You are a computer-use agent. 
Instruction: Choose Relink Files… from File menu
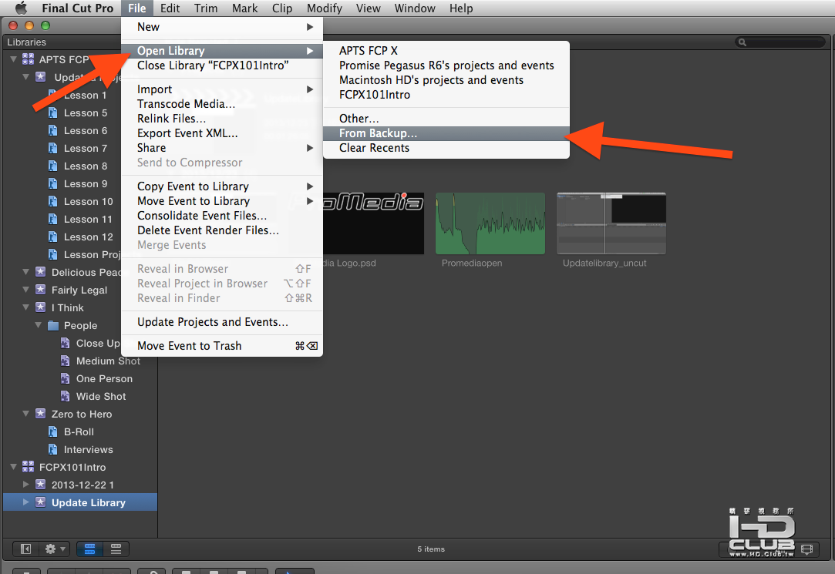click(x=221, y=119)
